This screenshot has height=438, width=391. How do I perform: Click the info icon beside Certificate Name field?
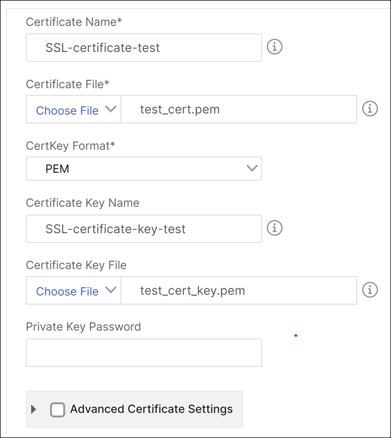(x=275, y=47)
